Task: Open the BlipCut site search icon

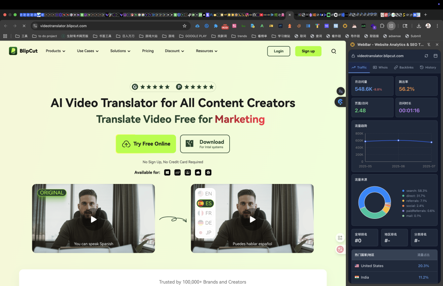Action: point(333,51)
